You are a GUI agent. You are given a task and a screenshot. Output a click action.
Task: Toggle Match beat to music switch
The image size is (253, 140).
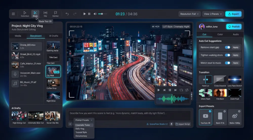[227, 63]
